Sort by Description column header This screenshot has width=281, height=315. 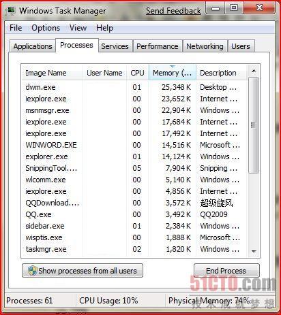(222, 73)
